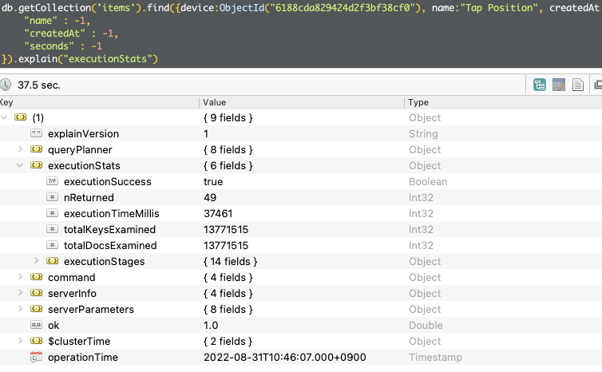Click string icon next to explainVersion
602x372 pixels.
pyautogui.click(x=37, y=133)
